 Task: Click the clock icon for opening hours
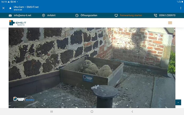[x=77, y=15]
